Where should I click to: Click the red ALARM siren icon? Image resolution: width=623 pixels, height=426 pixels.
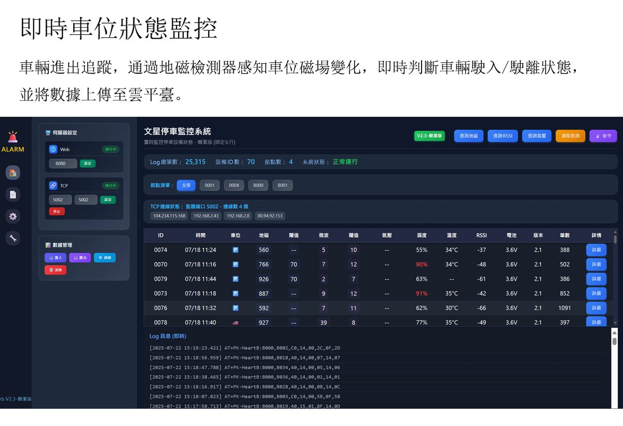[12, 137]
